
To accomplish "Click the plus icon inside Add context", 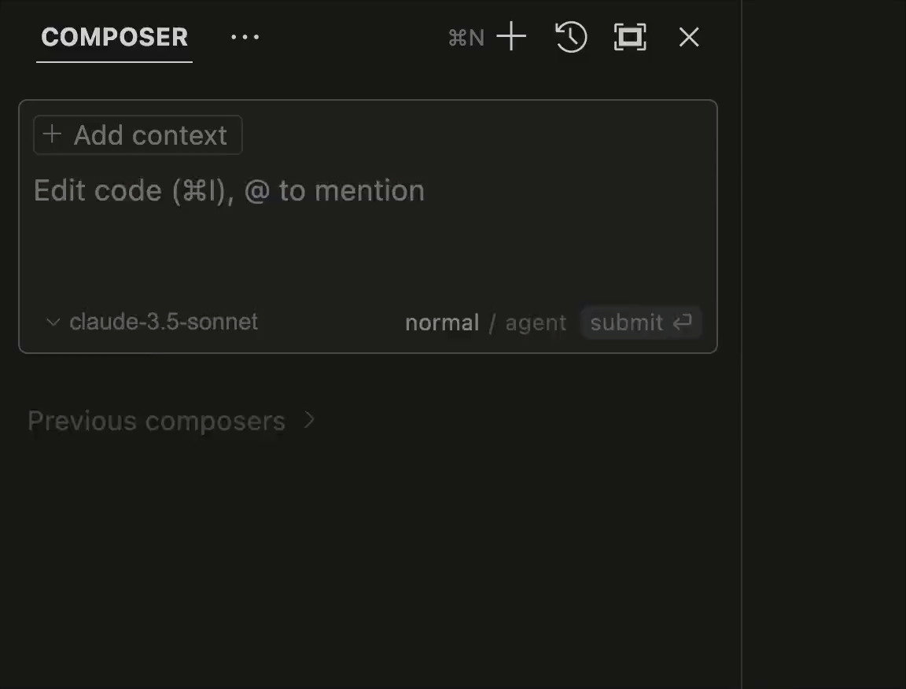I will 52,134.
